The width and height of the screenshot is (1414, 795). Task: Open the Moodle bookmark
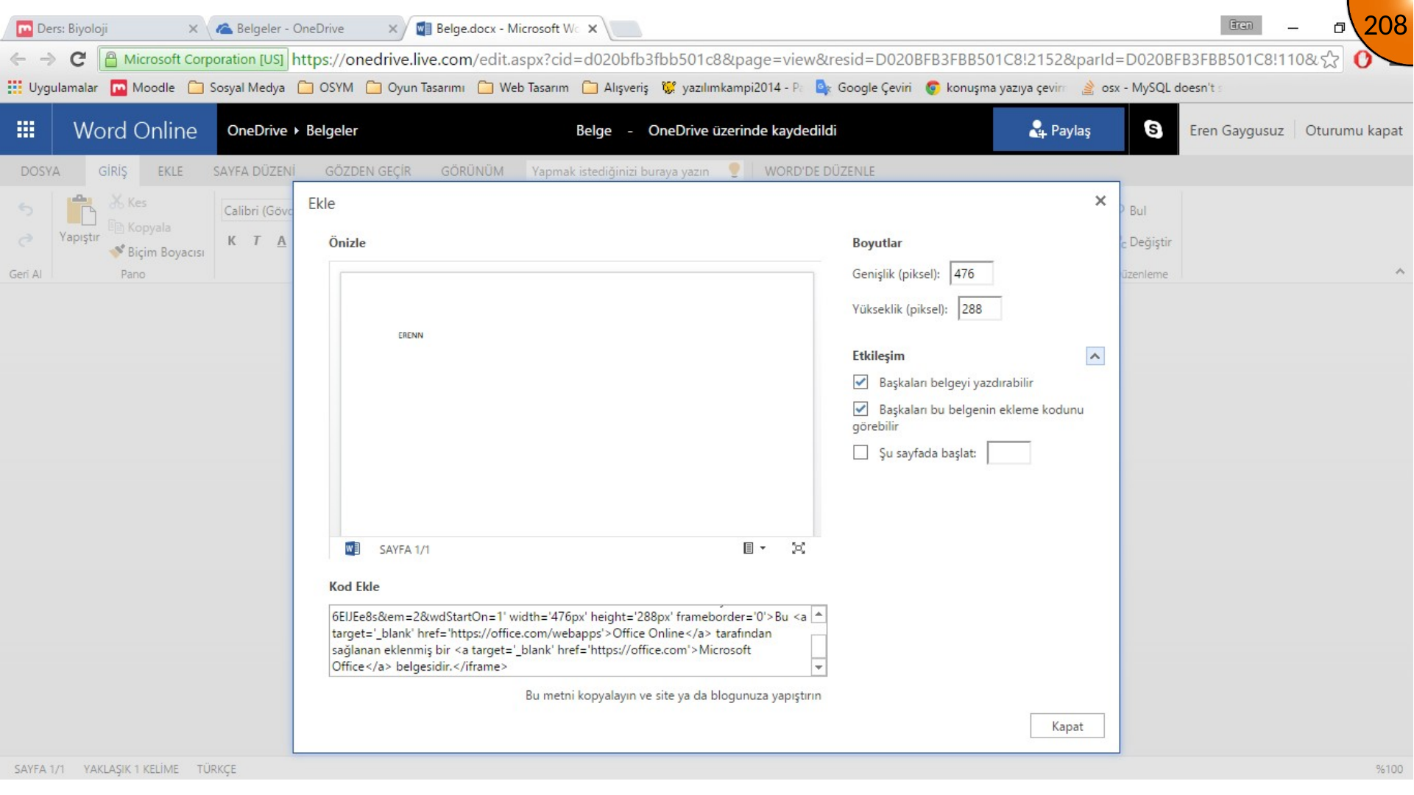point(143,88)
